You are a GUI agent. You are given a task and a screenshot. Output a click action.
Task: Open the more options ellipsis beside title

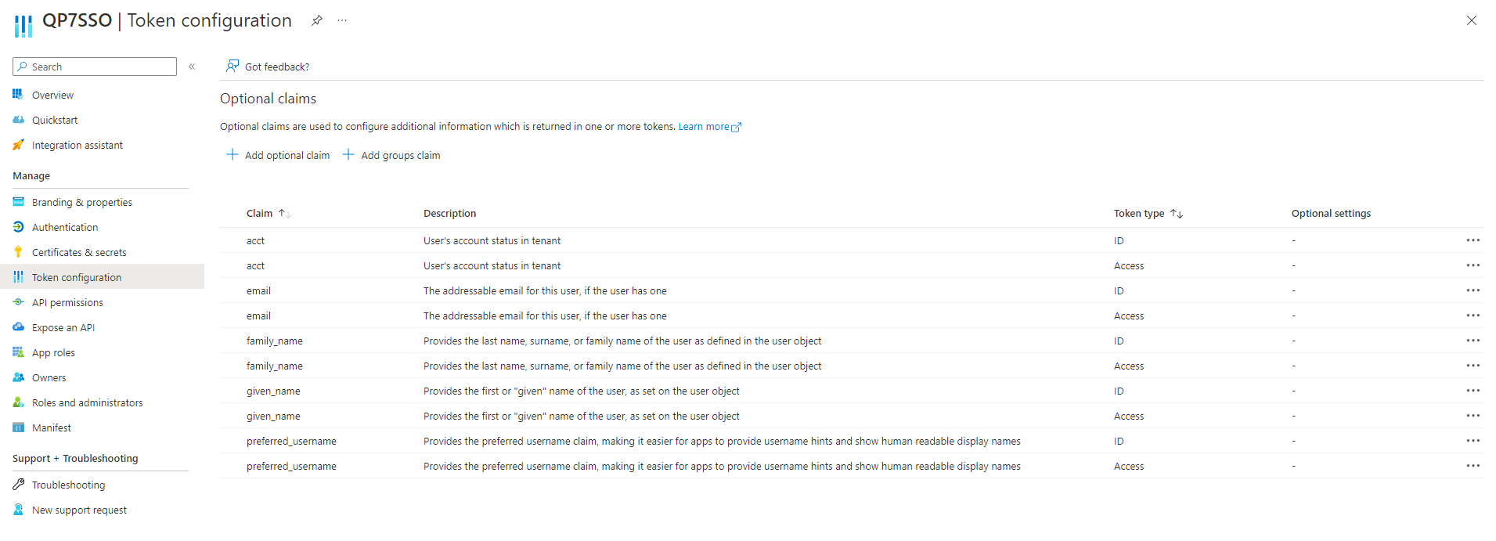342,21
